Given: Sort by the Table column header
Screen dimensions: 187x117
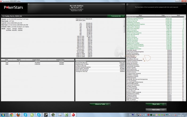Looking at the screenshot, I should [6, 60].
